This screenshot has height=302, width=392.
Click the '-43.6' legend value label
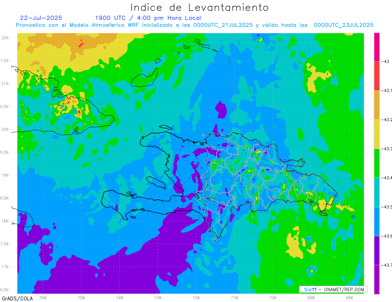pyautogui.click(x=386, y=236)
